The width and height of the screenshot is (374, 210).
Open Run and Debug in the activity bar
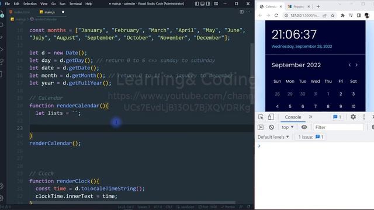tap(1, 49)
